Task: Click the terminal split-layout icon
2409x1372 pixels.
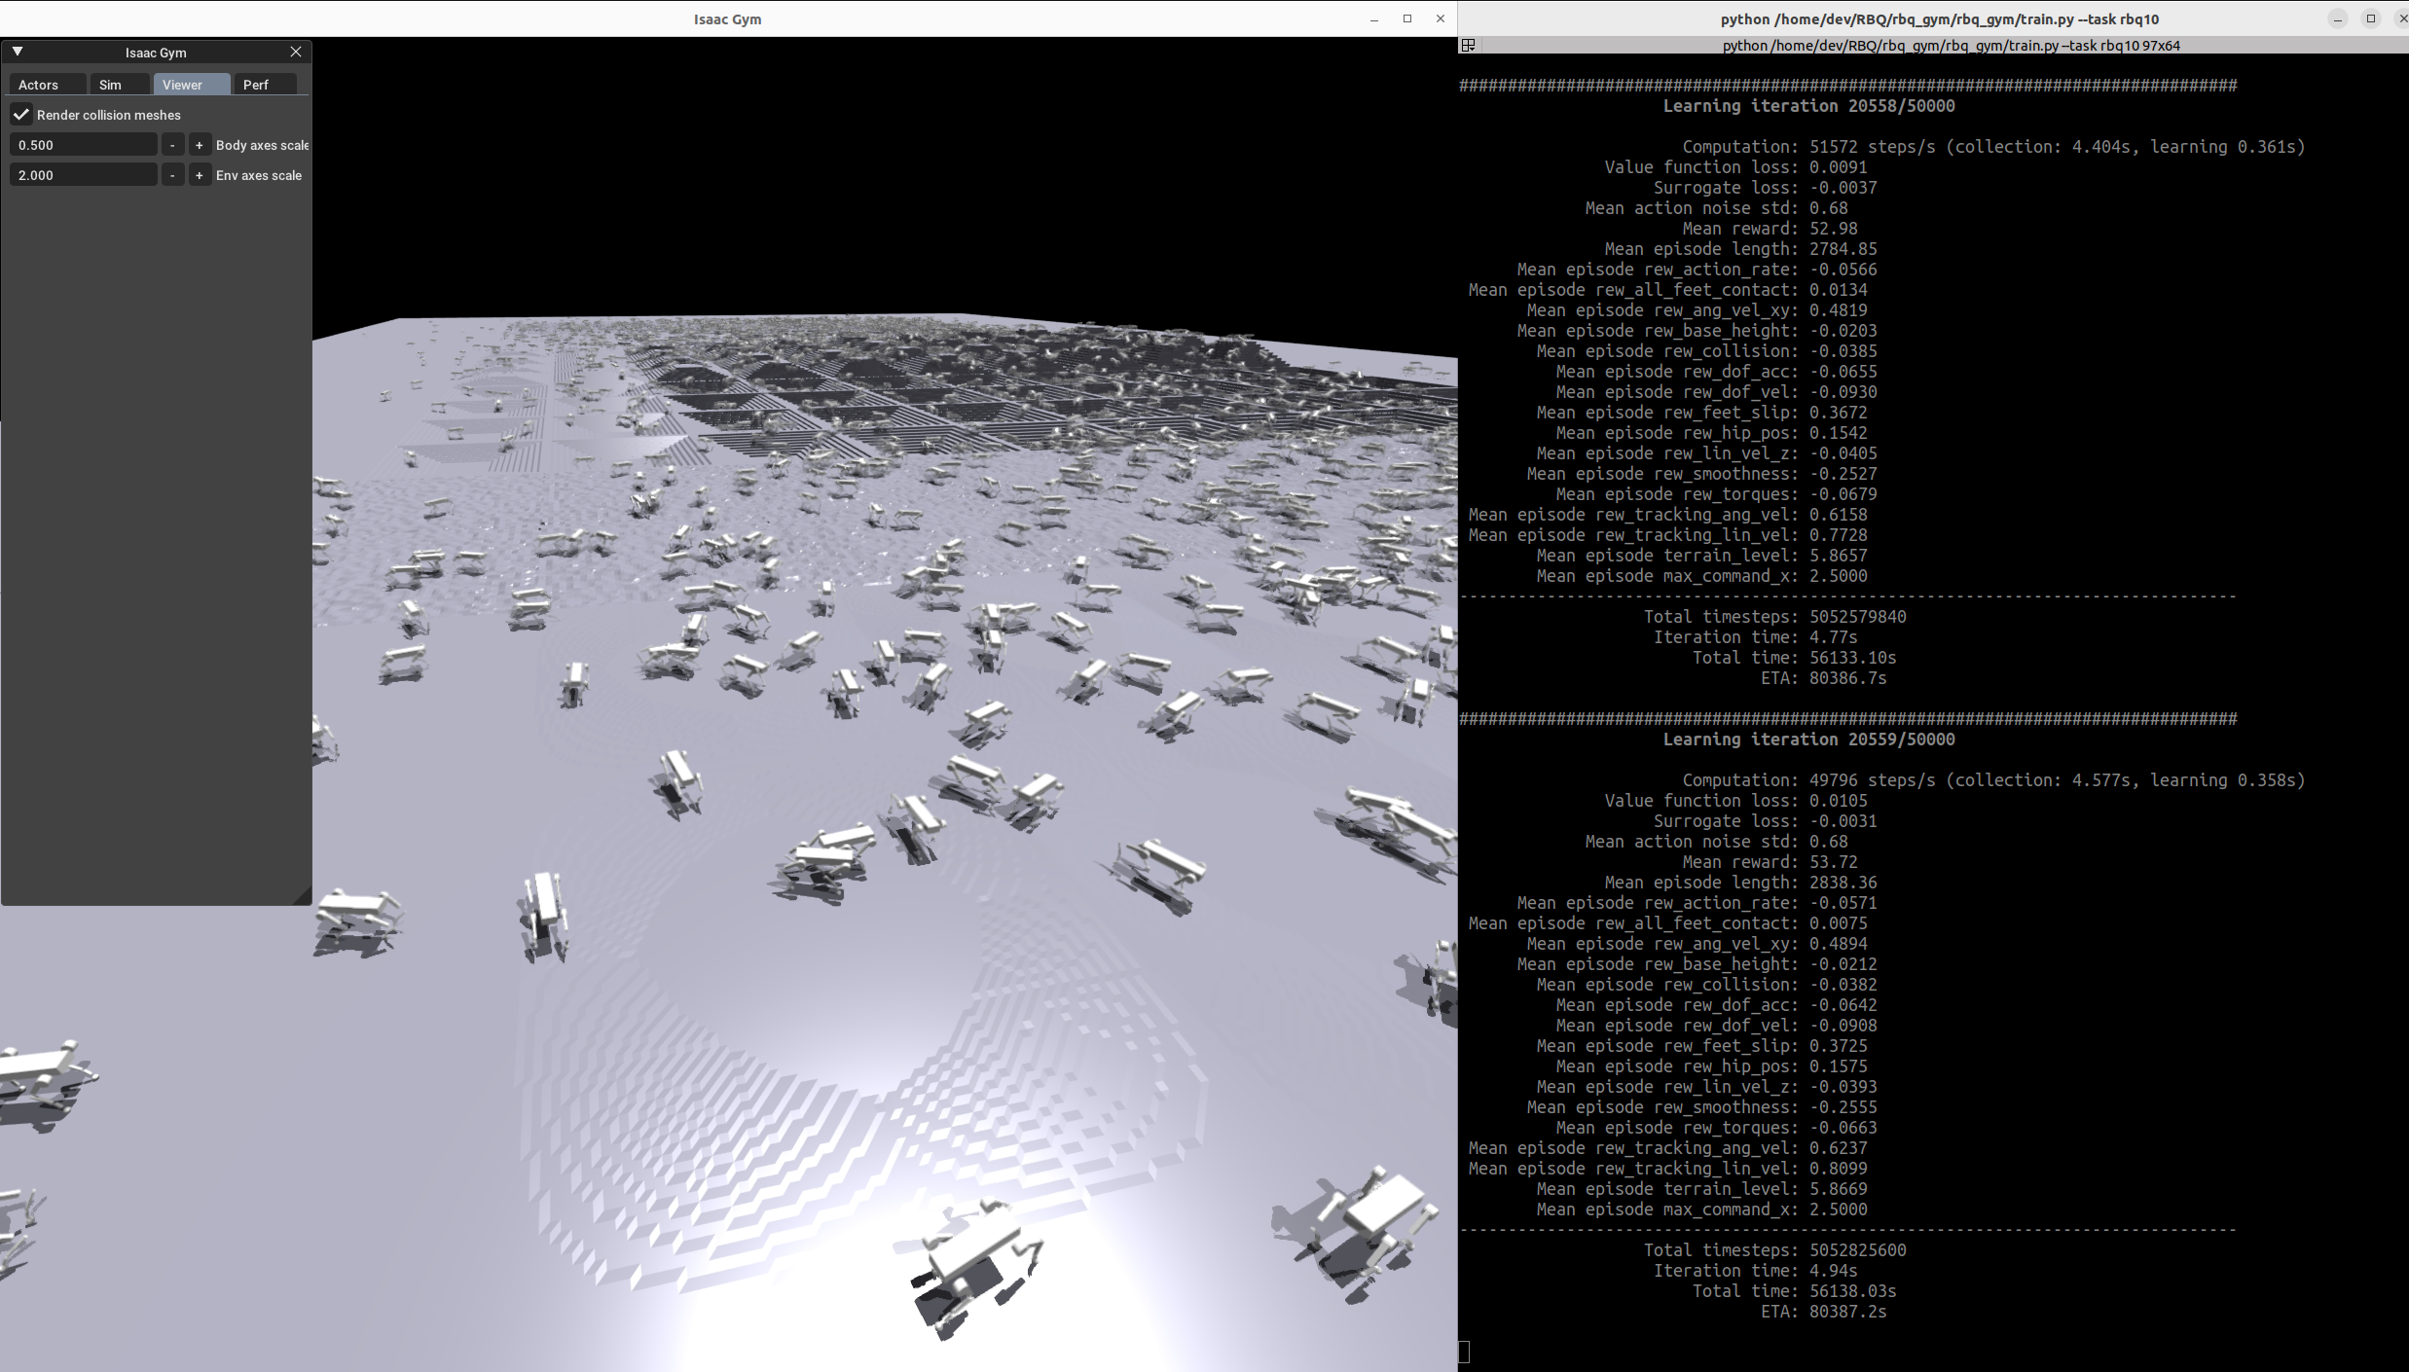Action: click(x=1468, y=45)
